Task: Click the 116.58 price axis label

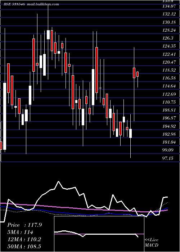Action: tap(169, 78)
